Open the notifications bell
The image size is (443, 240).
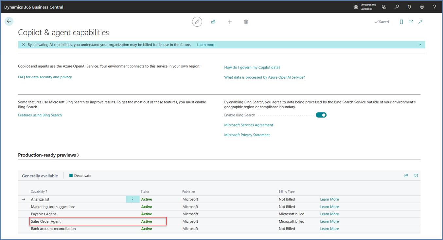pos(409,7)
